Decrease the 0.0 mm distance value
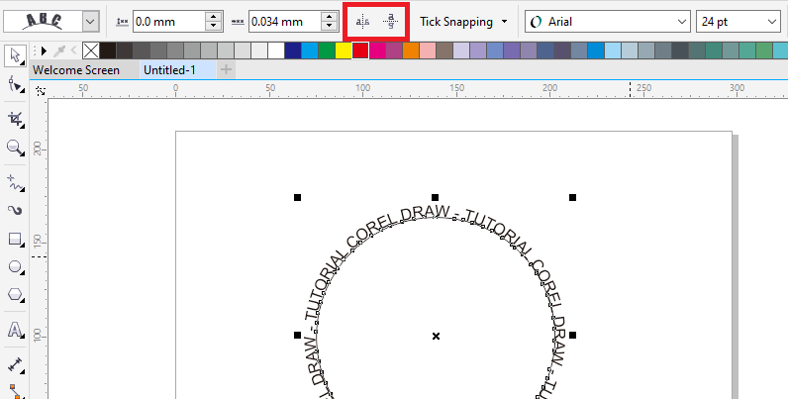The height and width of the screenshot is (399, 788). click(x=214, y=26)
